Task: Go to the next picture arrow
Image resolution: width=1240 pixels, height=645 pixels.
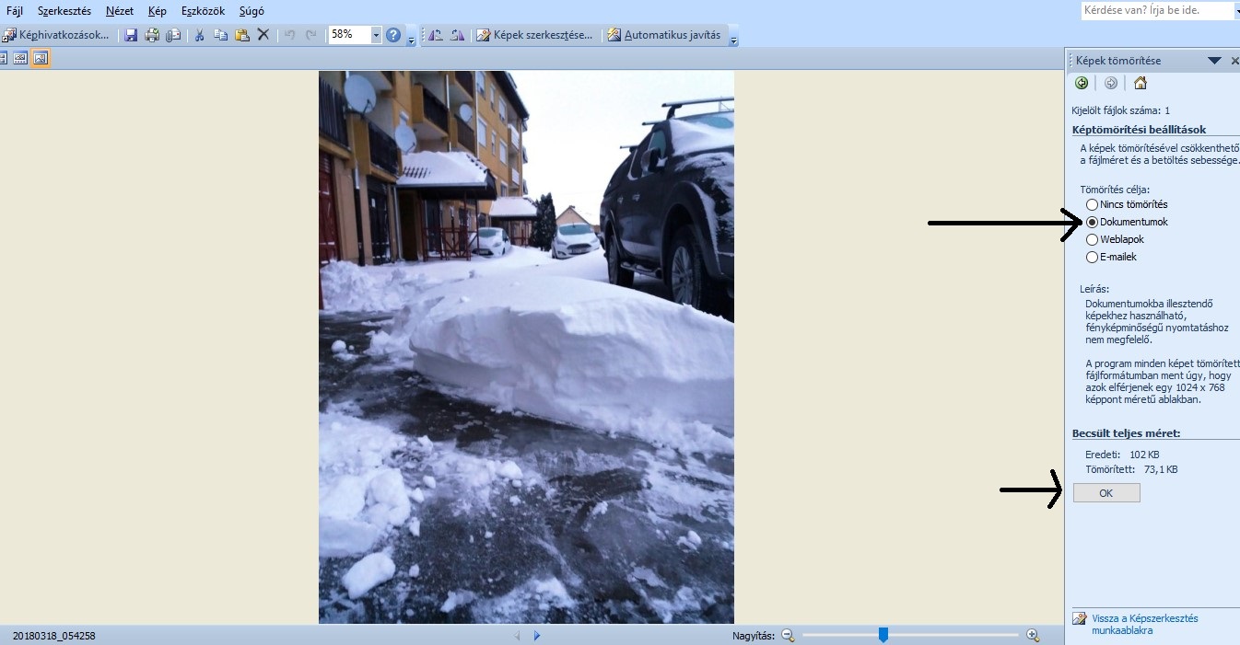Action: (537, 635)
